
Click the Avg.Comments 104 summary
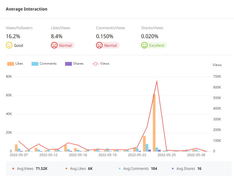coord(138,169)
